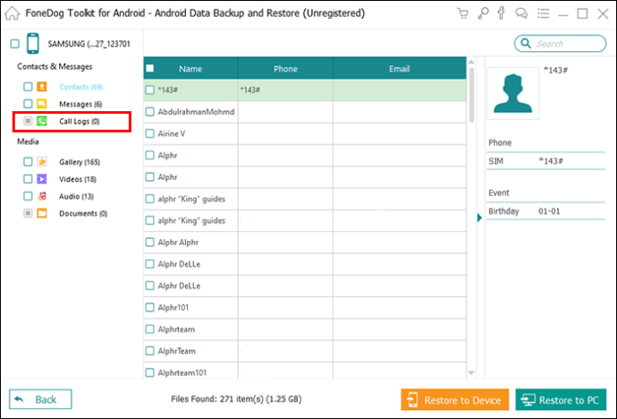This screenshot has height=419, width=617.
Task: Select the AbdulrahmanMohmd contact name
Action: click(x=196, y=112)
